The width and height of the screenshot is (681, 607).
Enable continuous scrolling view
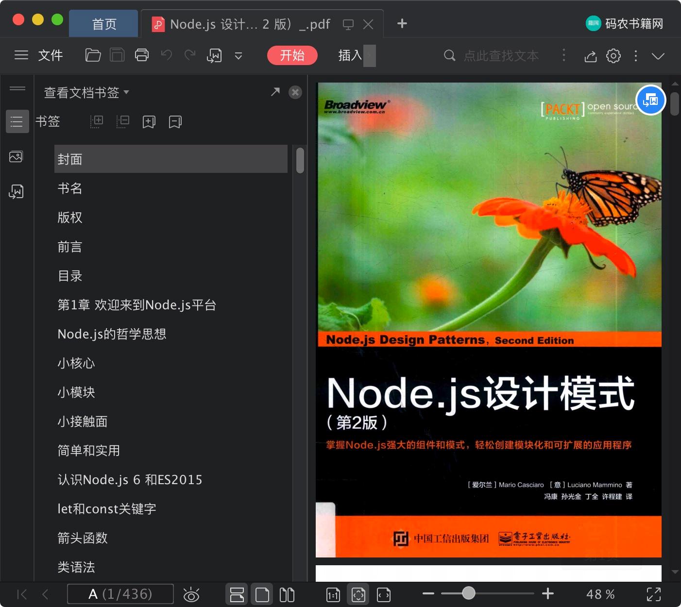(237, 594)
